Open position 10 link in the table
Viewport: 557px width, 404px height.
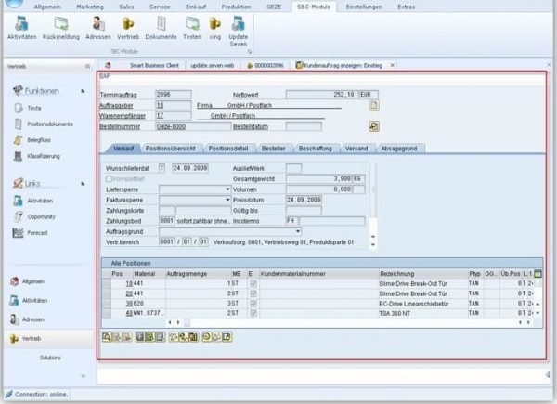point(129,283)
